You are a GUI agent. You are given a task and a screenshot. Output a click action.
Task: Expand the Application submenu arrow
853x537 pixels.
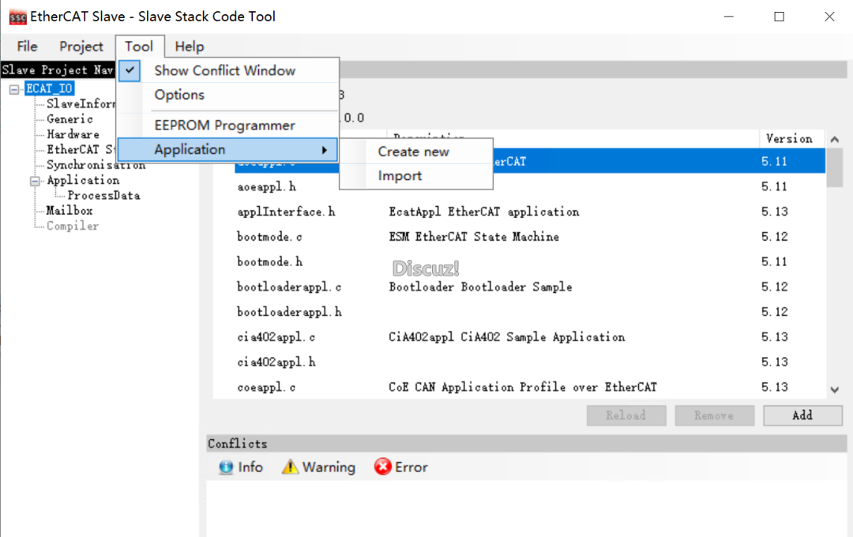[324, 150]
